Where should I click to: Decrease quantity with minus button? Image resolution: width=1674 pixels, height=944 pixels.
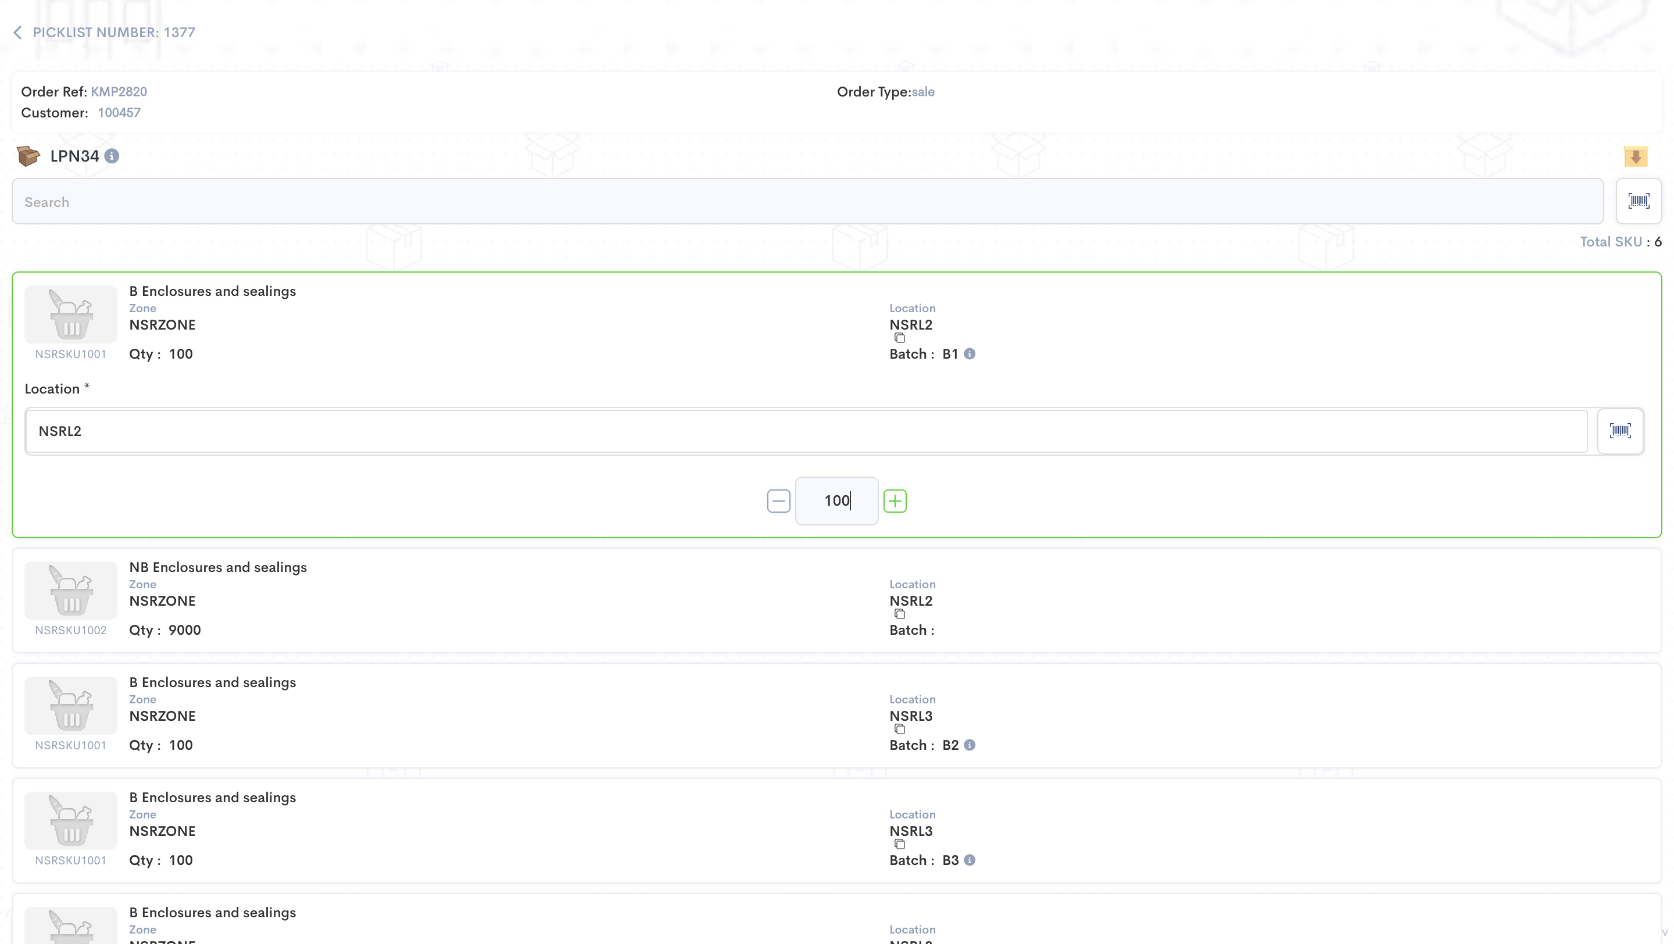click(x=778, y=501)
